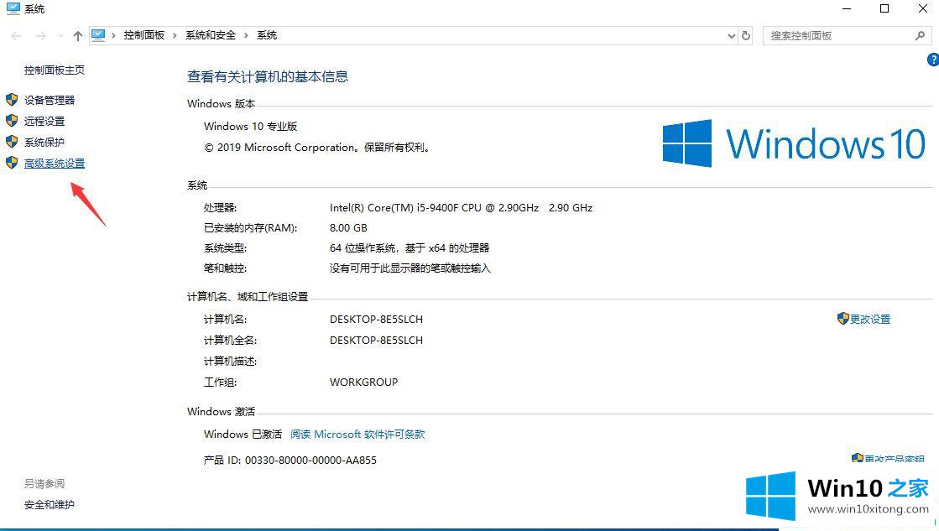
Task: Open 远程设置 link
Action: coord(44,121)
